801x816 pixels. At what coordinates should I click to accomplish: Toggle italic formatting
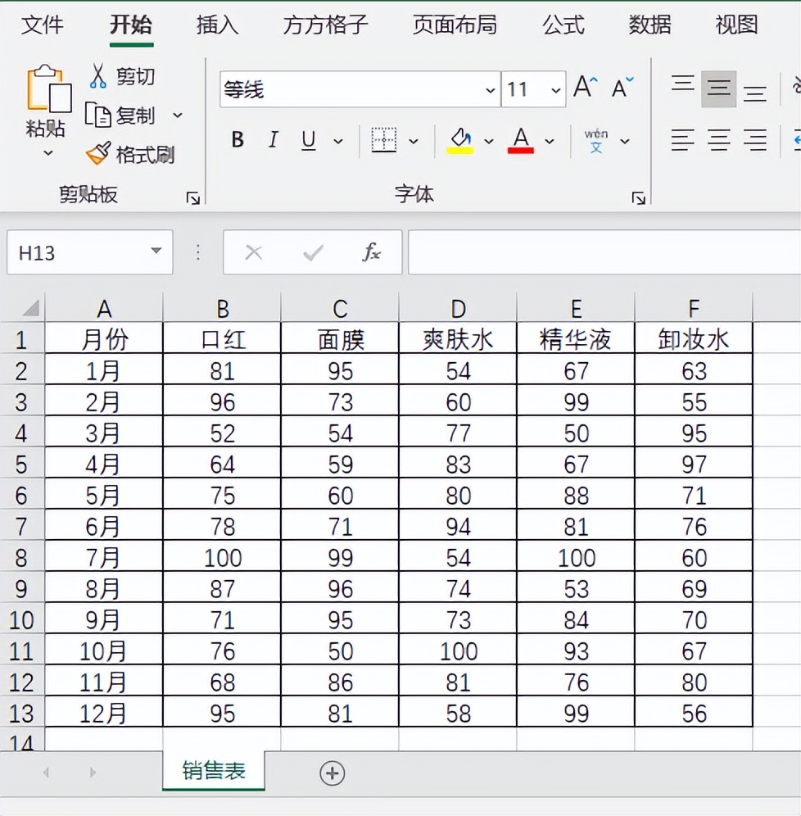pyautogui.click(x=273, y=139)
